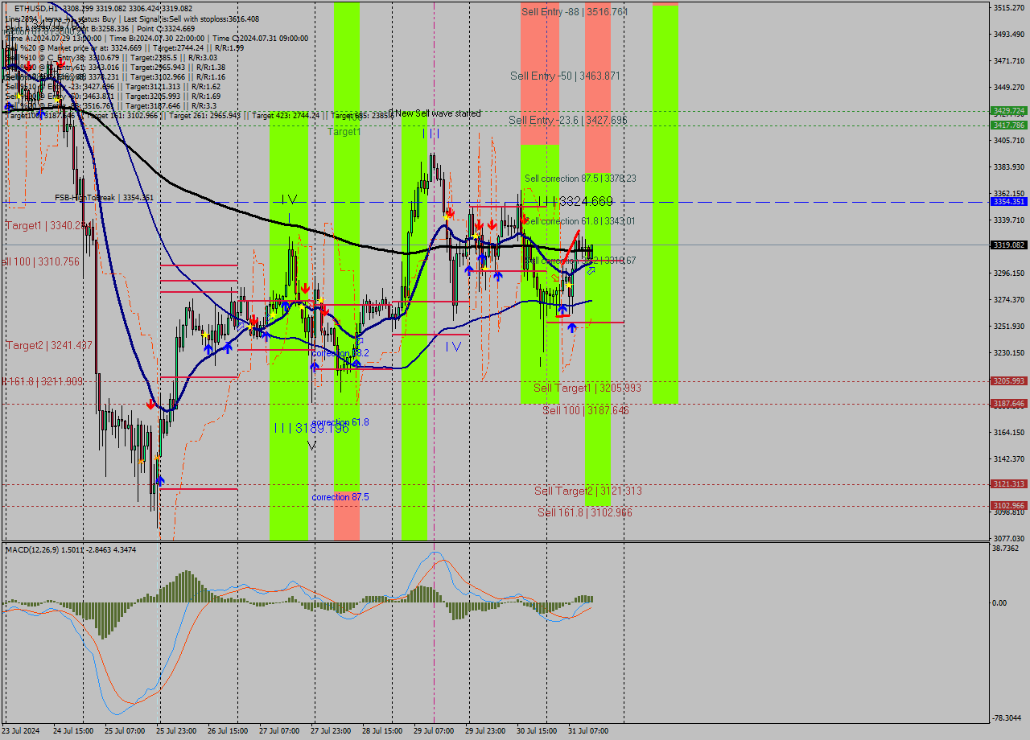Click the 'Sell 100 | 3187.646' label

coord(585,410)
